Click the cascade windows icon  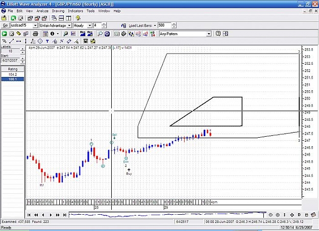54,18
